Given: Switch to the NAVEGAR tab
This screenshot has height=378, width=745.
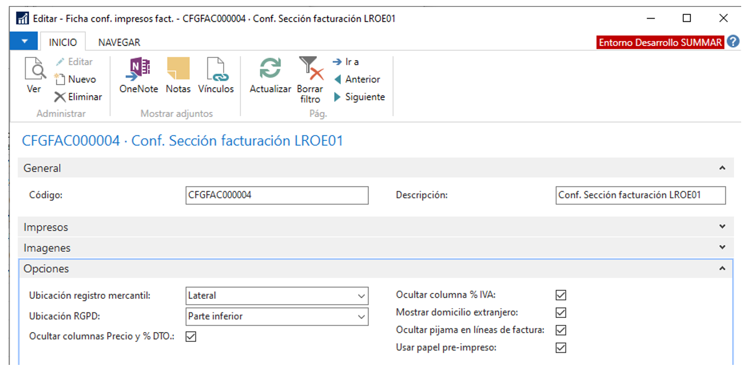Looking at the screenshot, I should [x=119, y=42].
